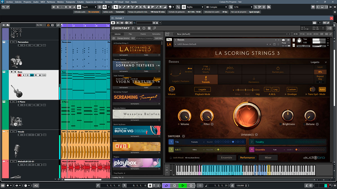Click the Bartok pizz. power icon
This screenshot has width=337, height=189.
pos(278,68)
